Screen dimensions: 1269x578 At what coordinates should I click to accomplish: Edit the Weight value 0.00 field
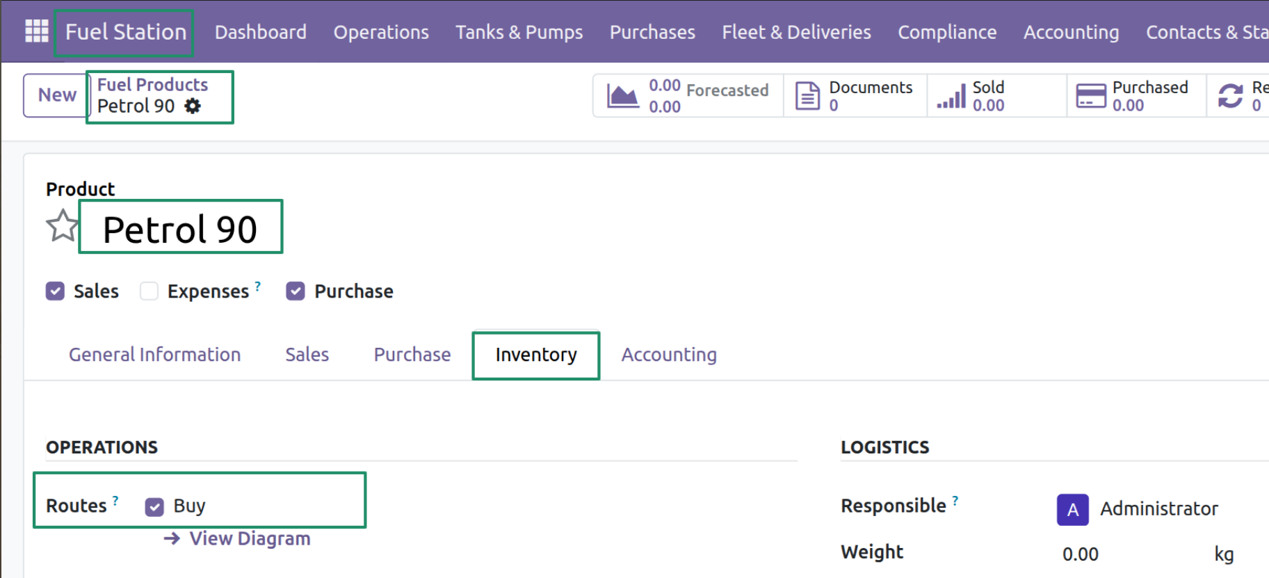tap(1081, 554)
